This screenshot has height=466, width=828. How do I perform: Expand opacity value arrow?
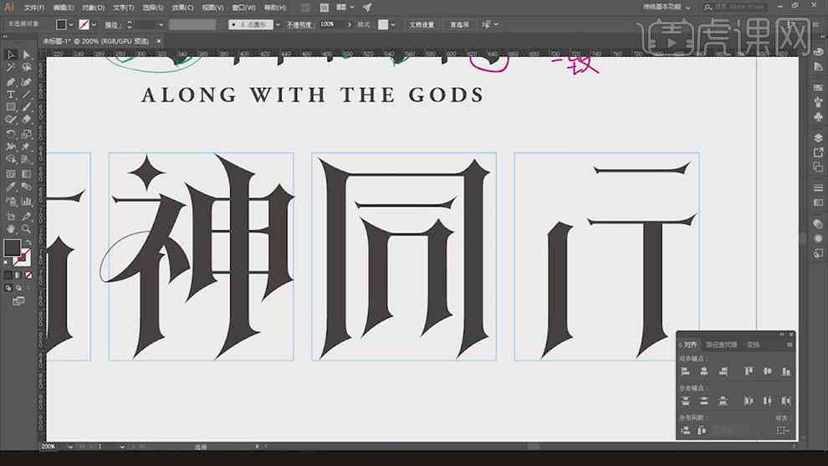point(349,24)
